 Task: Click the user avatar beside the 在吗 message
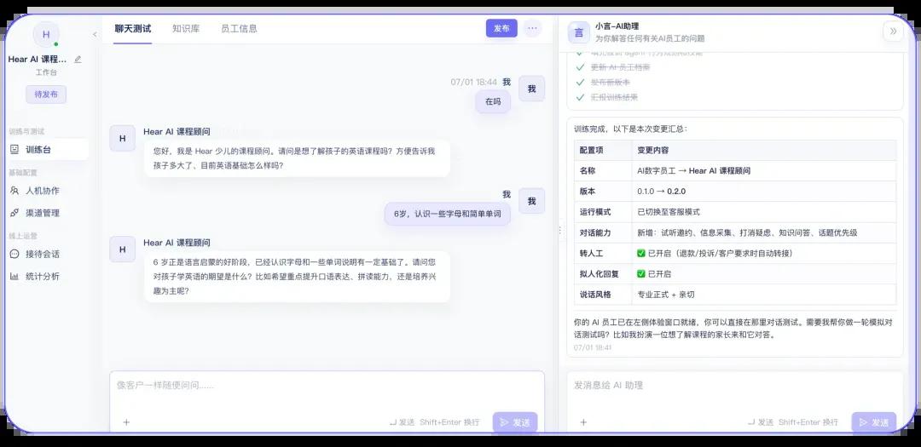click(x=531, y=89)
